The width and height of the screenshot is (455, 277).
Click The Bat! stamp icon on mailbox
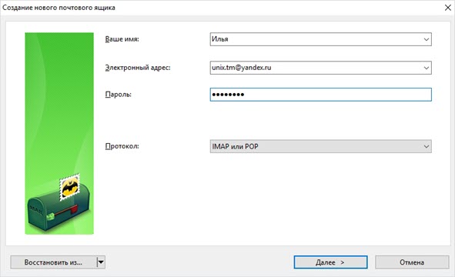click(69, 188)
